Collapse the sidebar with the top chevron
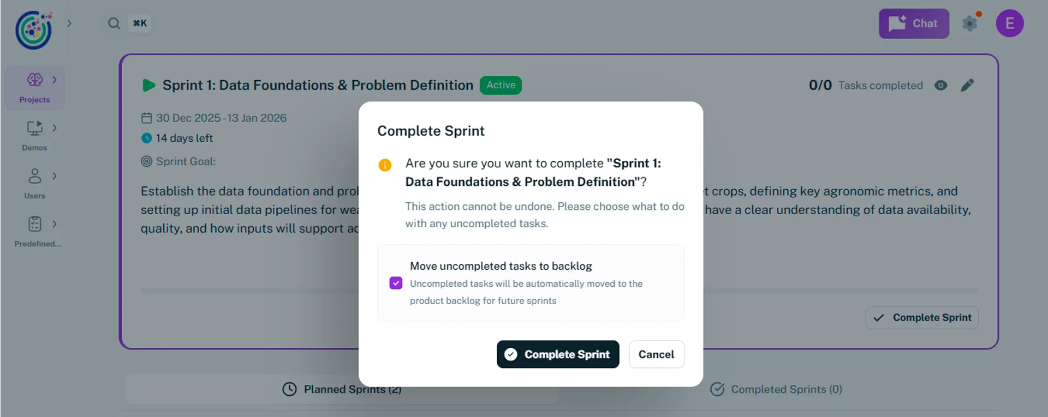 [x=69, y=23]
